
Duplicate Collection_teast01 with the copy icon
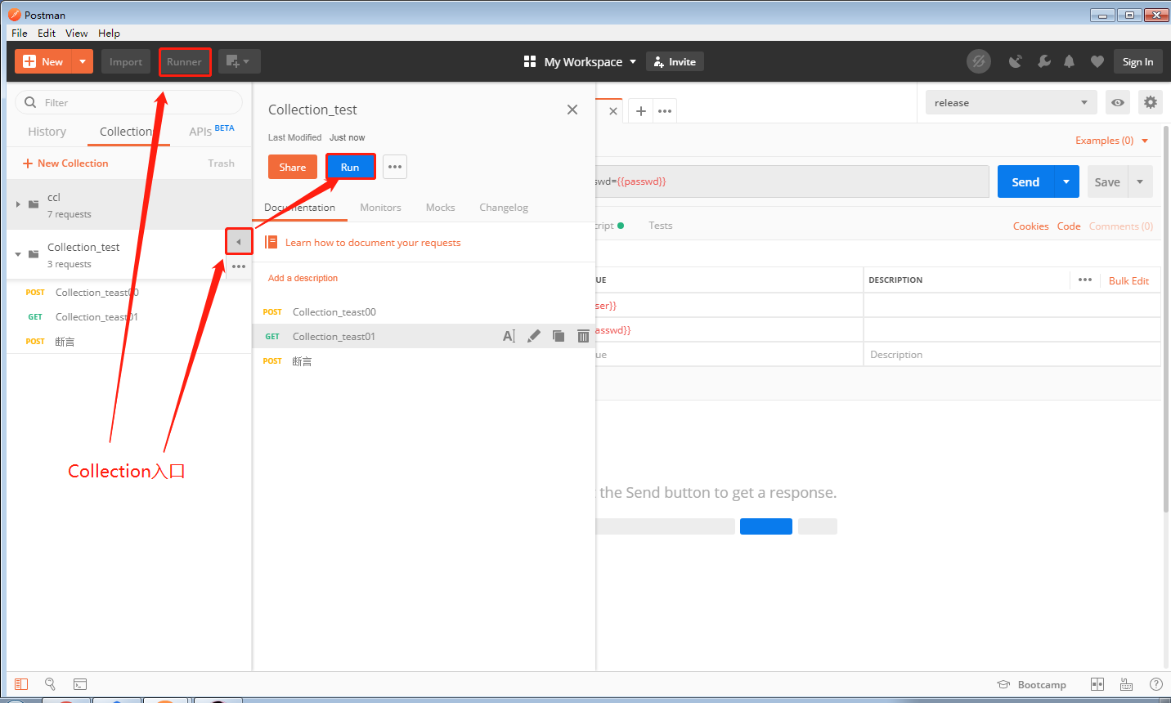559,336
